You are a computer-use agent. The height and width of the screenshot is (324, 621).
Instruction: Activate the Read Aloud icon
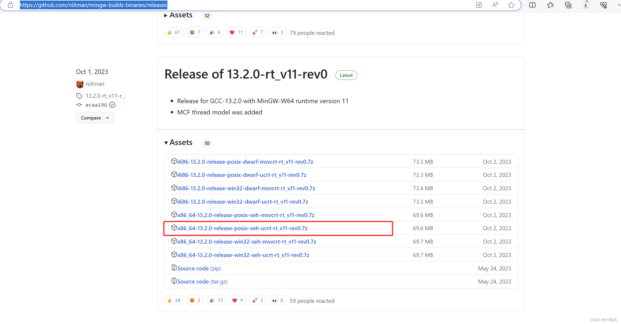tap(495, 5)
